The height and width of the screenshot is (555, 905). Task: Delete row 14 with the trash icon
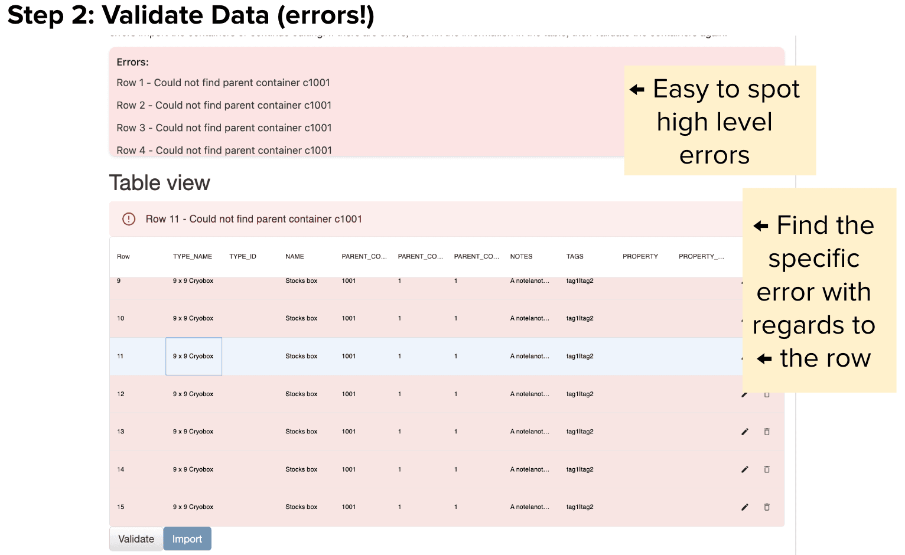pyautogui.click(x=767, y=469)
